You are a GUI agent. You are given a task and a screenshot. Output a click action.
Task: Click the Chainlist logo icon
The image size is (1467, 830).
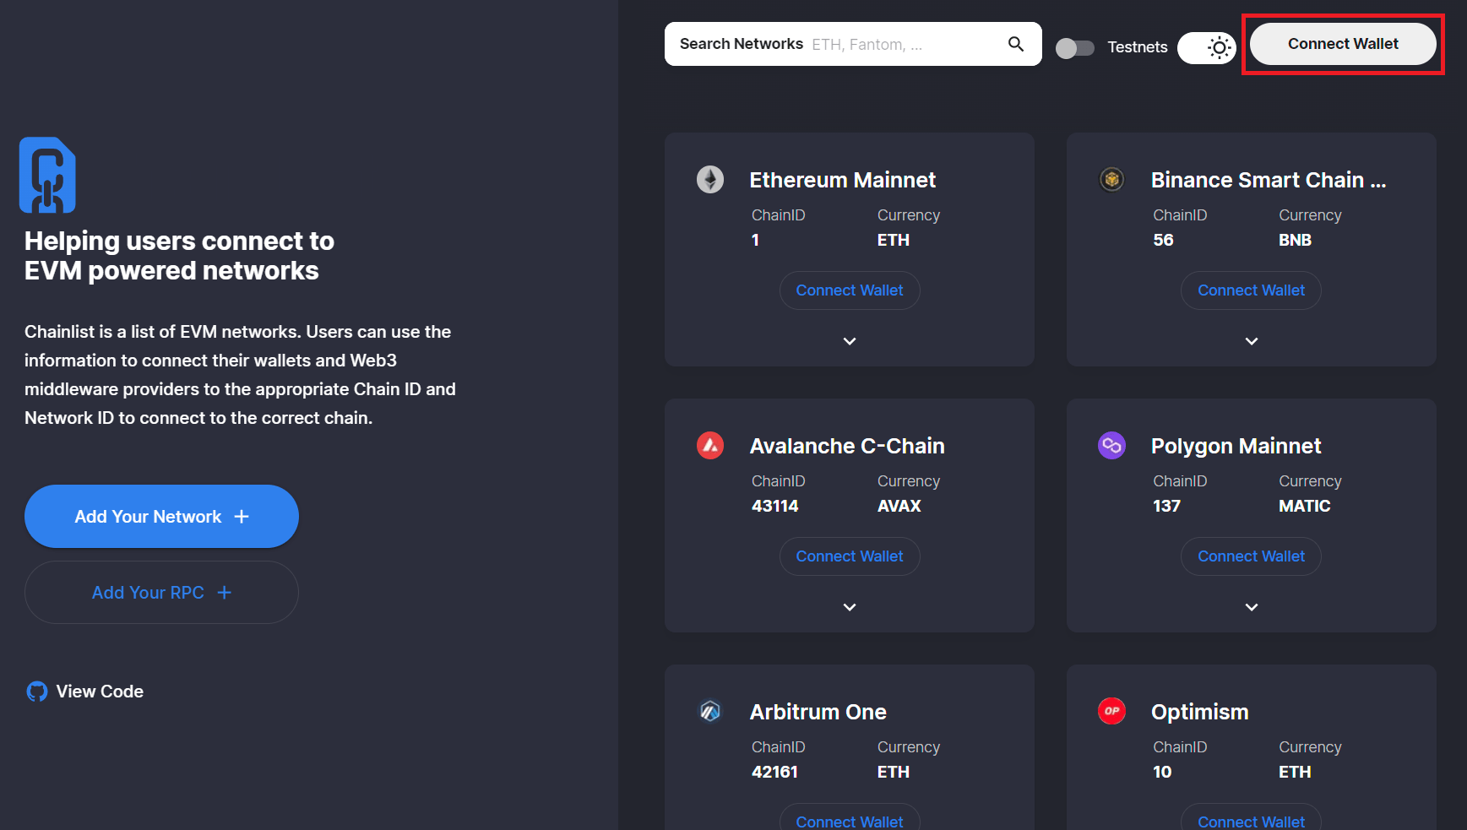(x=47, y=175)
